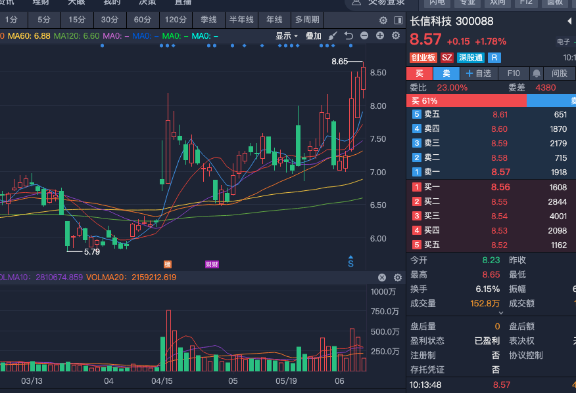Select 买三 row at 8.54

click(491, 216)
